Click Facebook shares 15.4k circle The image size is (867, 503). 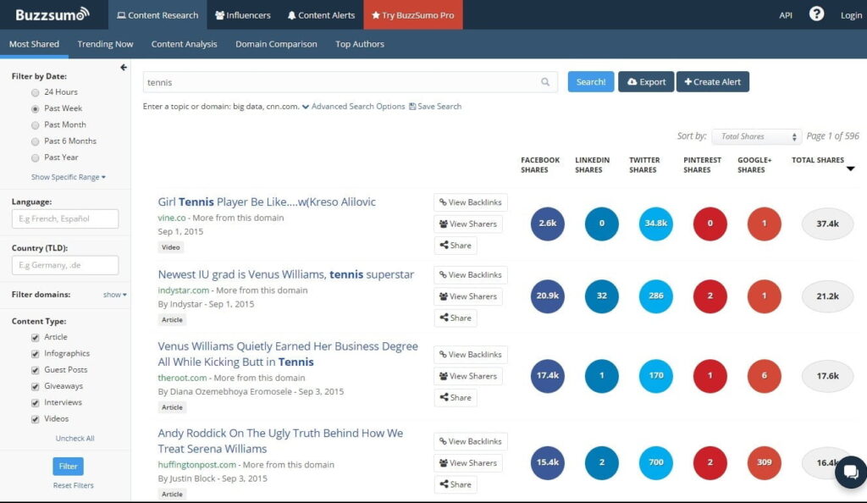click(548, 462)
